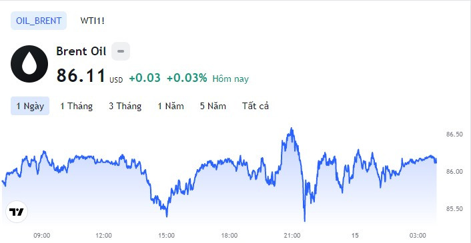Image resolution: width=471 pixels, height=243 pixels.
Task: Select the 1 Ngày time range
Action: coord(30,106)
